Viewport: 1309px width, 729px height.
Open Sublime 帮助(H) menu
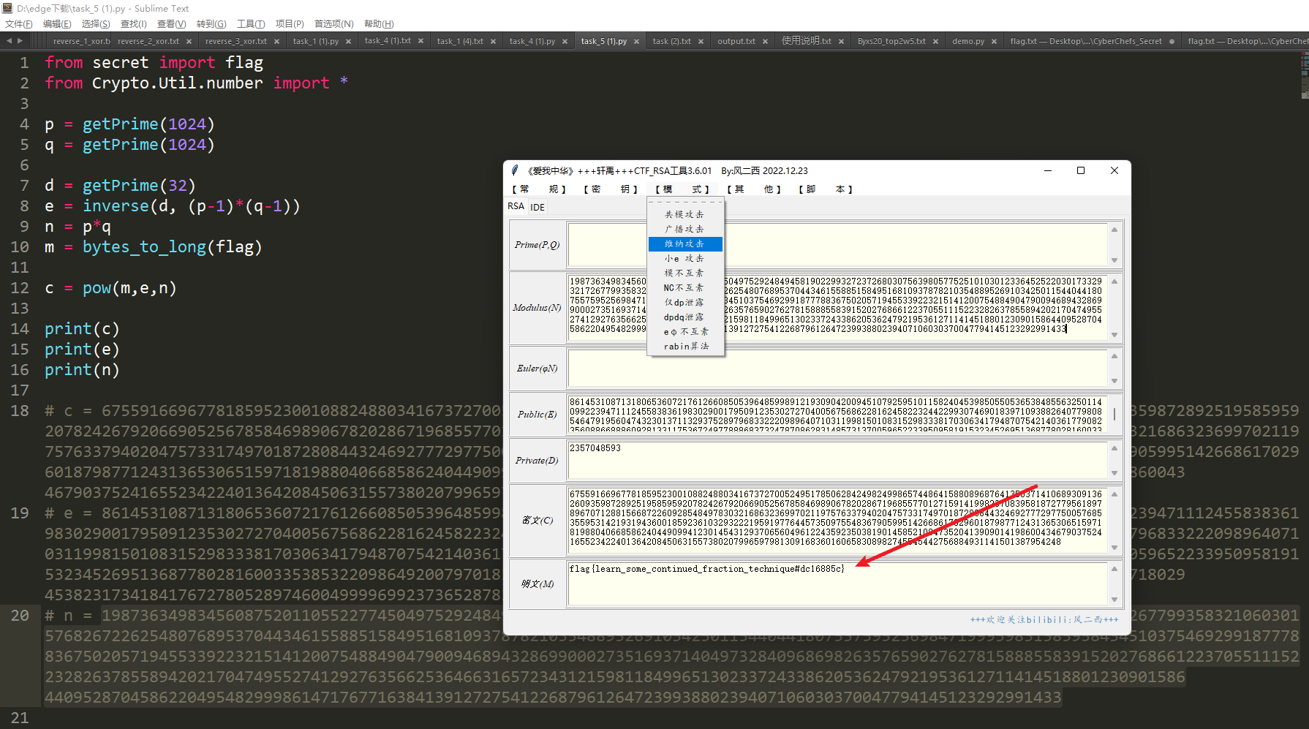click(379, 24)
